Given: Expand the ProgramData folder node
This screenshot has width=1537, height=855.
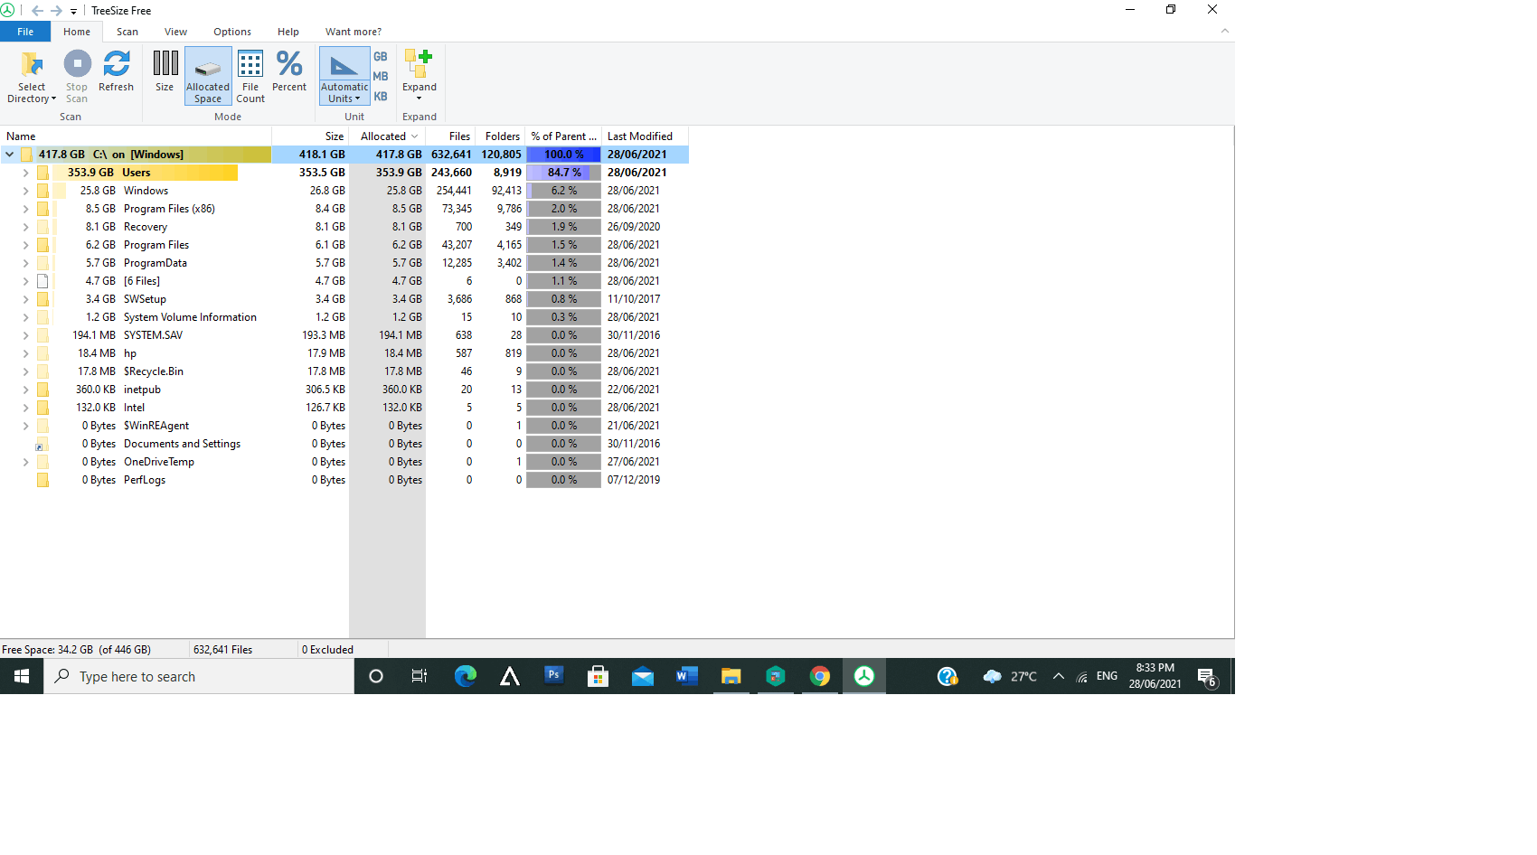Looking at the screenshot, I should pyautogui.click(x=25, y=263).
